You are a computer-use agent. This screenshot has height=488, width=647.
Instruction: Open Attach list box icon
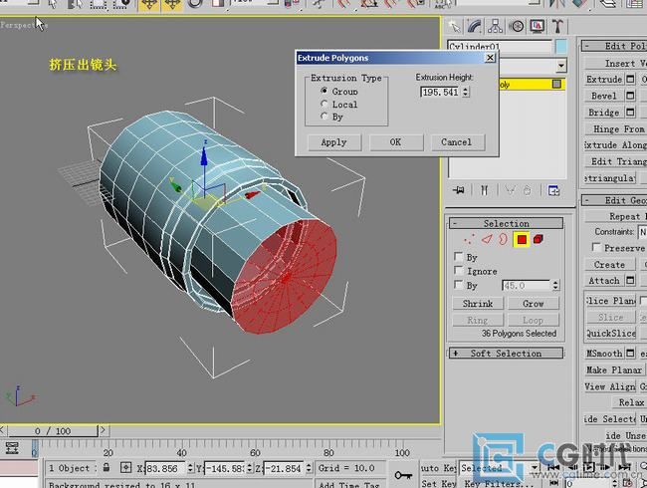(x=630, y=280)
